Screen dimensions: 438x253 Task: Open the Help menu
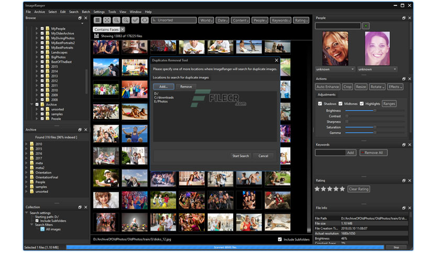(148, 11)
